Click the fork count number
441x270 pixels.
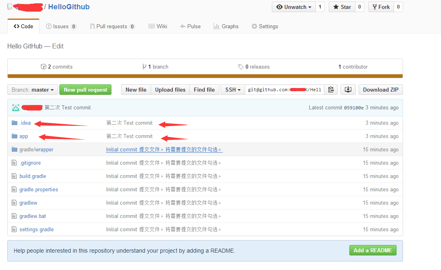pos(398,7)
